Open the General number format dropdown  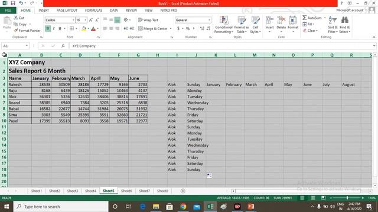point(209,20)
